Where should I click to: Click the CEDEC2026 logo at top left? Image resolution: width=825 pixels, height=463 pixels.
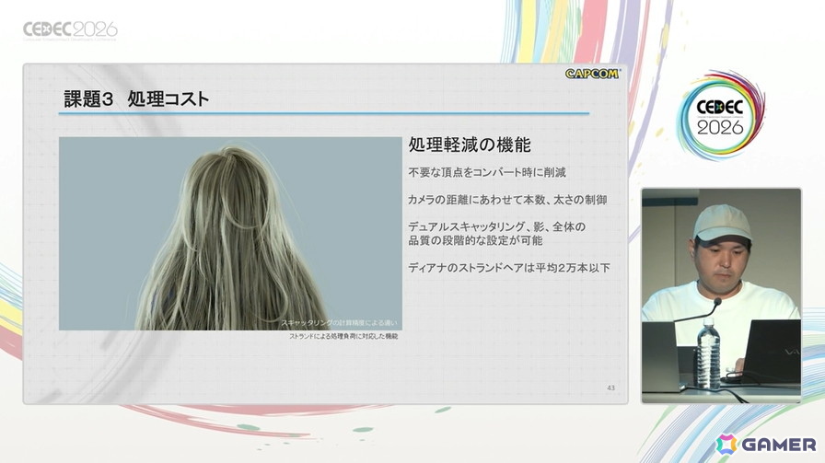coord(70,30)
